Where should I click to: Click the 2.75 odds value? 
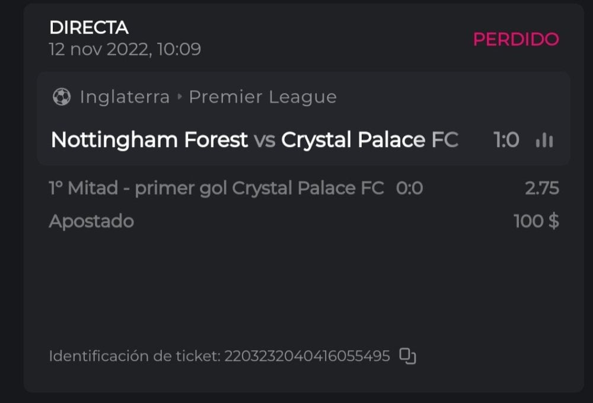click(541, 188)
